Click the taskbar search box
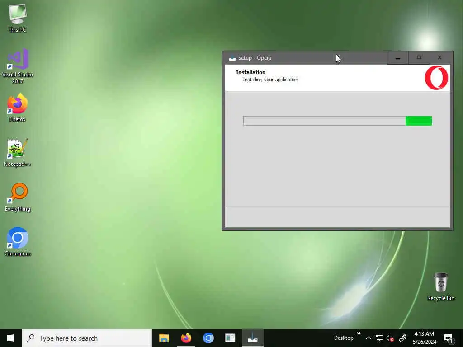 point(87,338)
